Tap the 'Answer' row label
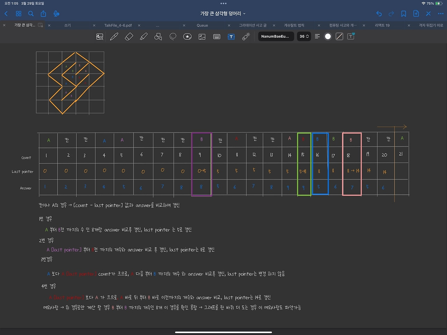Image resolution: width=447 pixels, height=335 pixels. [x=25, y=188]
